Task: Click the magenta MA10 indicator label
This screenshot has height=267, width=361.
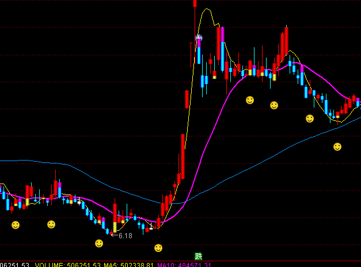Action: click(x=165, y=265)
